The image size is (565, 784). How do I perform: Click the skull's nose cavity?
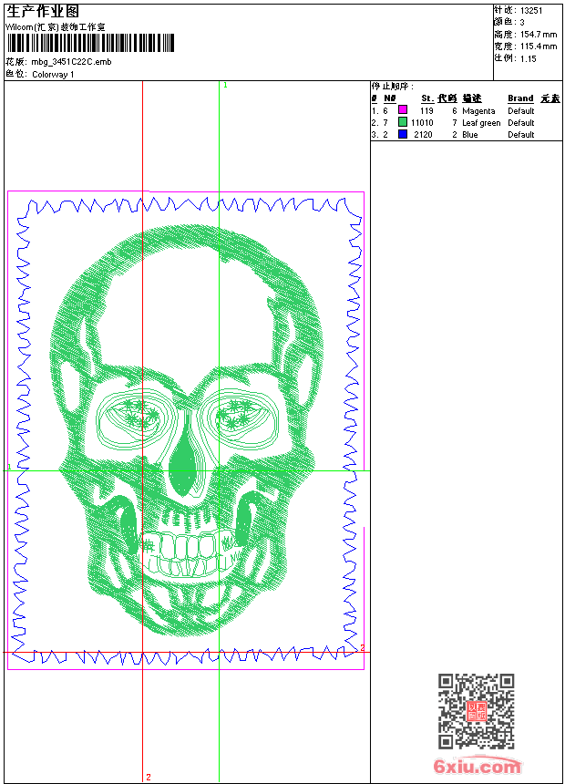click(183, 453)
